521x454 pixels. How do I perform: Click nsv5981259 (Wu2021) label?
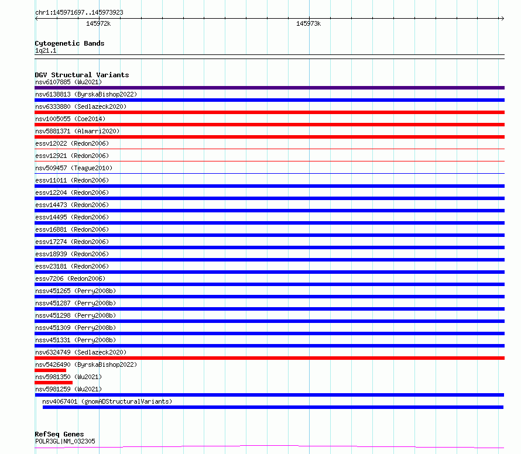pos(68,389)
